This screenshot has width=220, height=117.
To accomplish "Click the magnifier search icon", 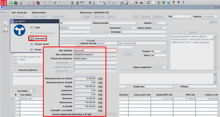I will point(104,3).
